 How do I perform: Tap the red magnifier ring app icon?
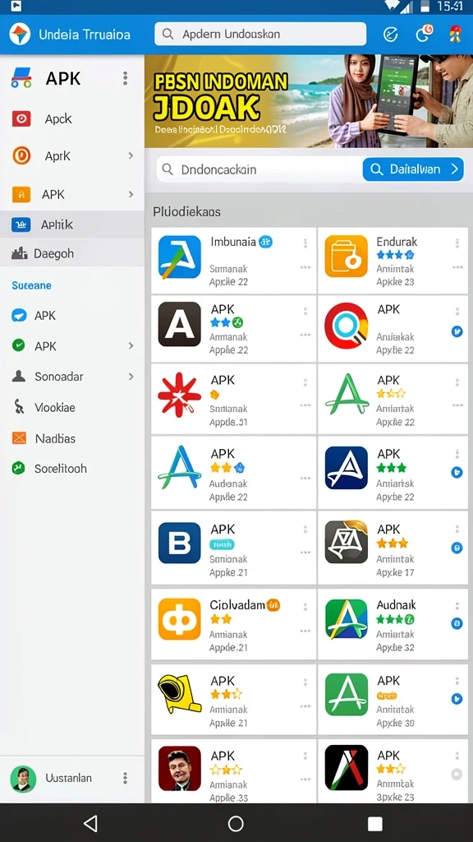347,324
